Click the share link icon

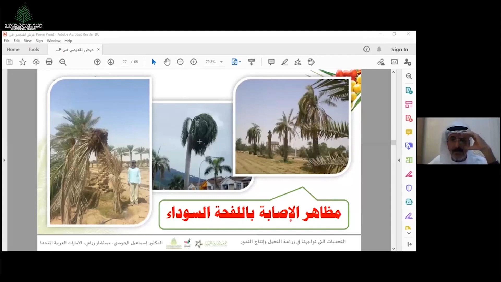tap(381, 62)
